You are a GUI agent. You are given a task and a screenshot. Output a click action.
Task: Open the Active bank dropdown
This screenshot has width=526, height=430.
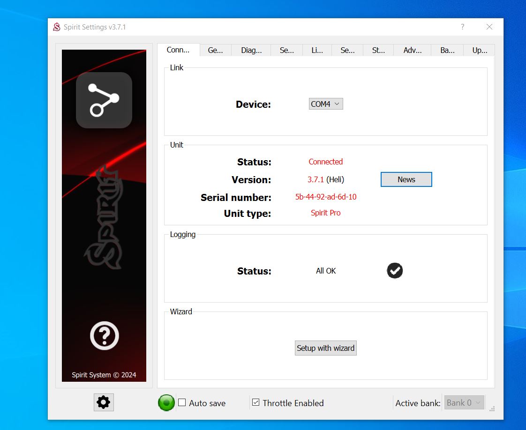(x=464, y=403)
